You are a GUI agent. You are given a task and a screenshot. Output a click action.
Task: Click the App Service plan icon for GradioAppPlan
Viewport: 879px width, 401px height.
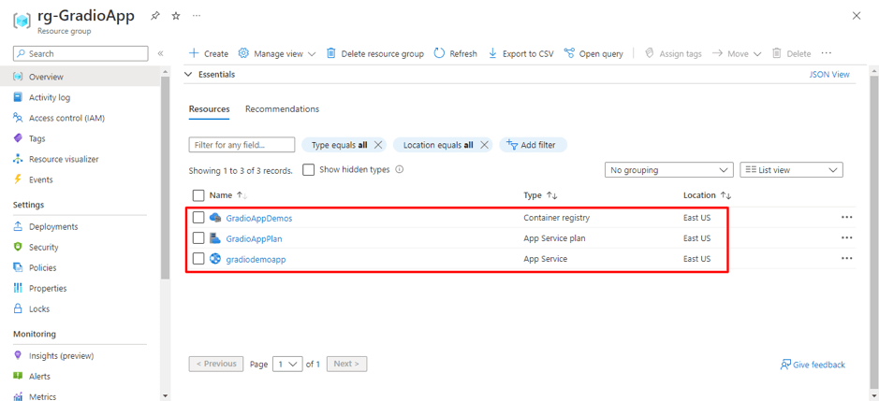[x=215, y=238]
